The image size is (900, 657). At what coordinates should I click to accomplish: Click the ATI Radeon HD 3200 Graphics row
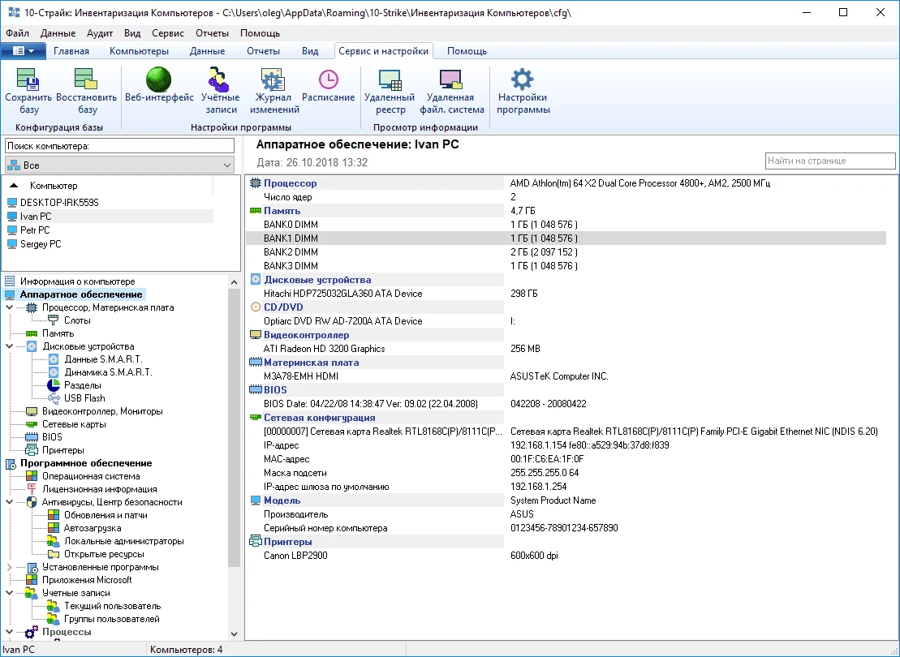[566, 348]
